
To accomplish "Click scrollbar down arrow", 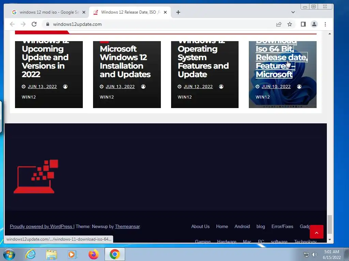I will coord(330,240).
